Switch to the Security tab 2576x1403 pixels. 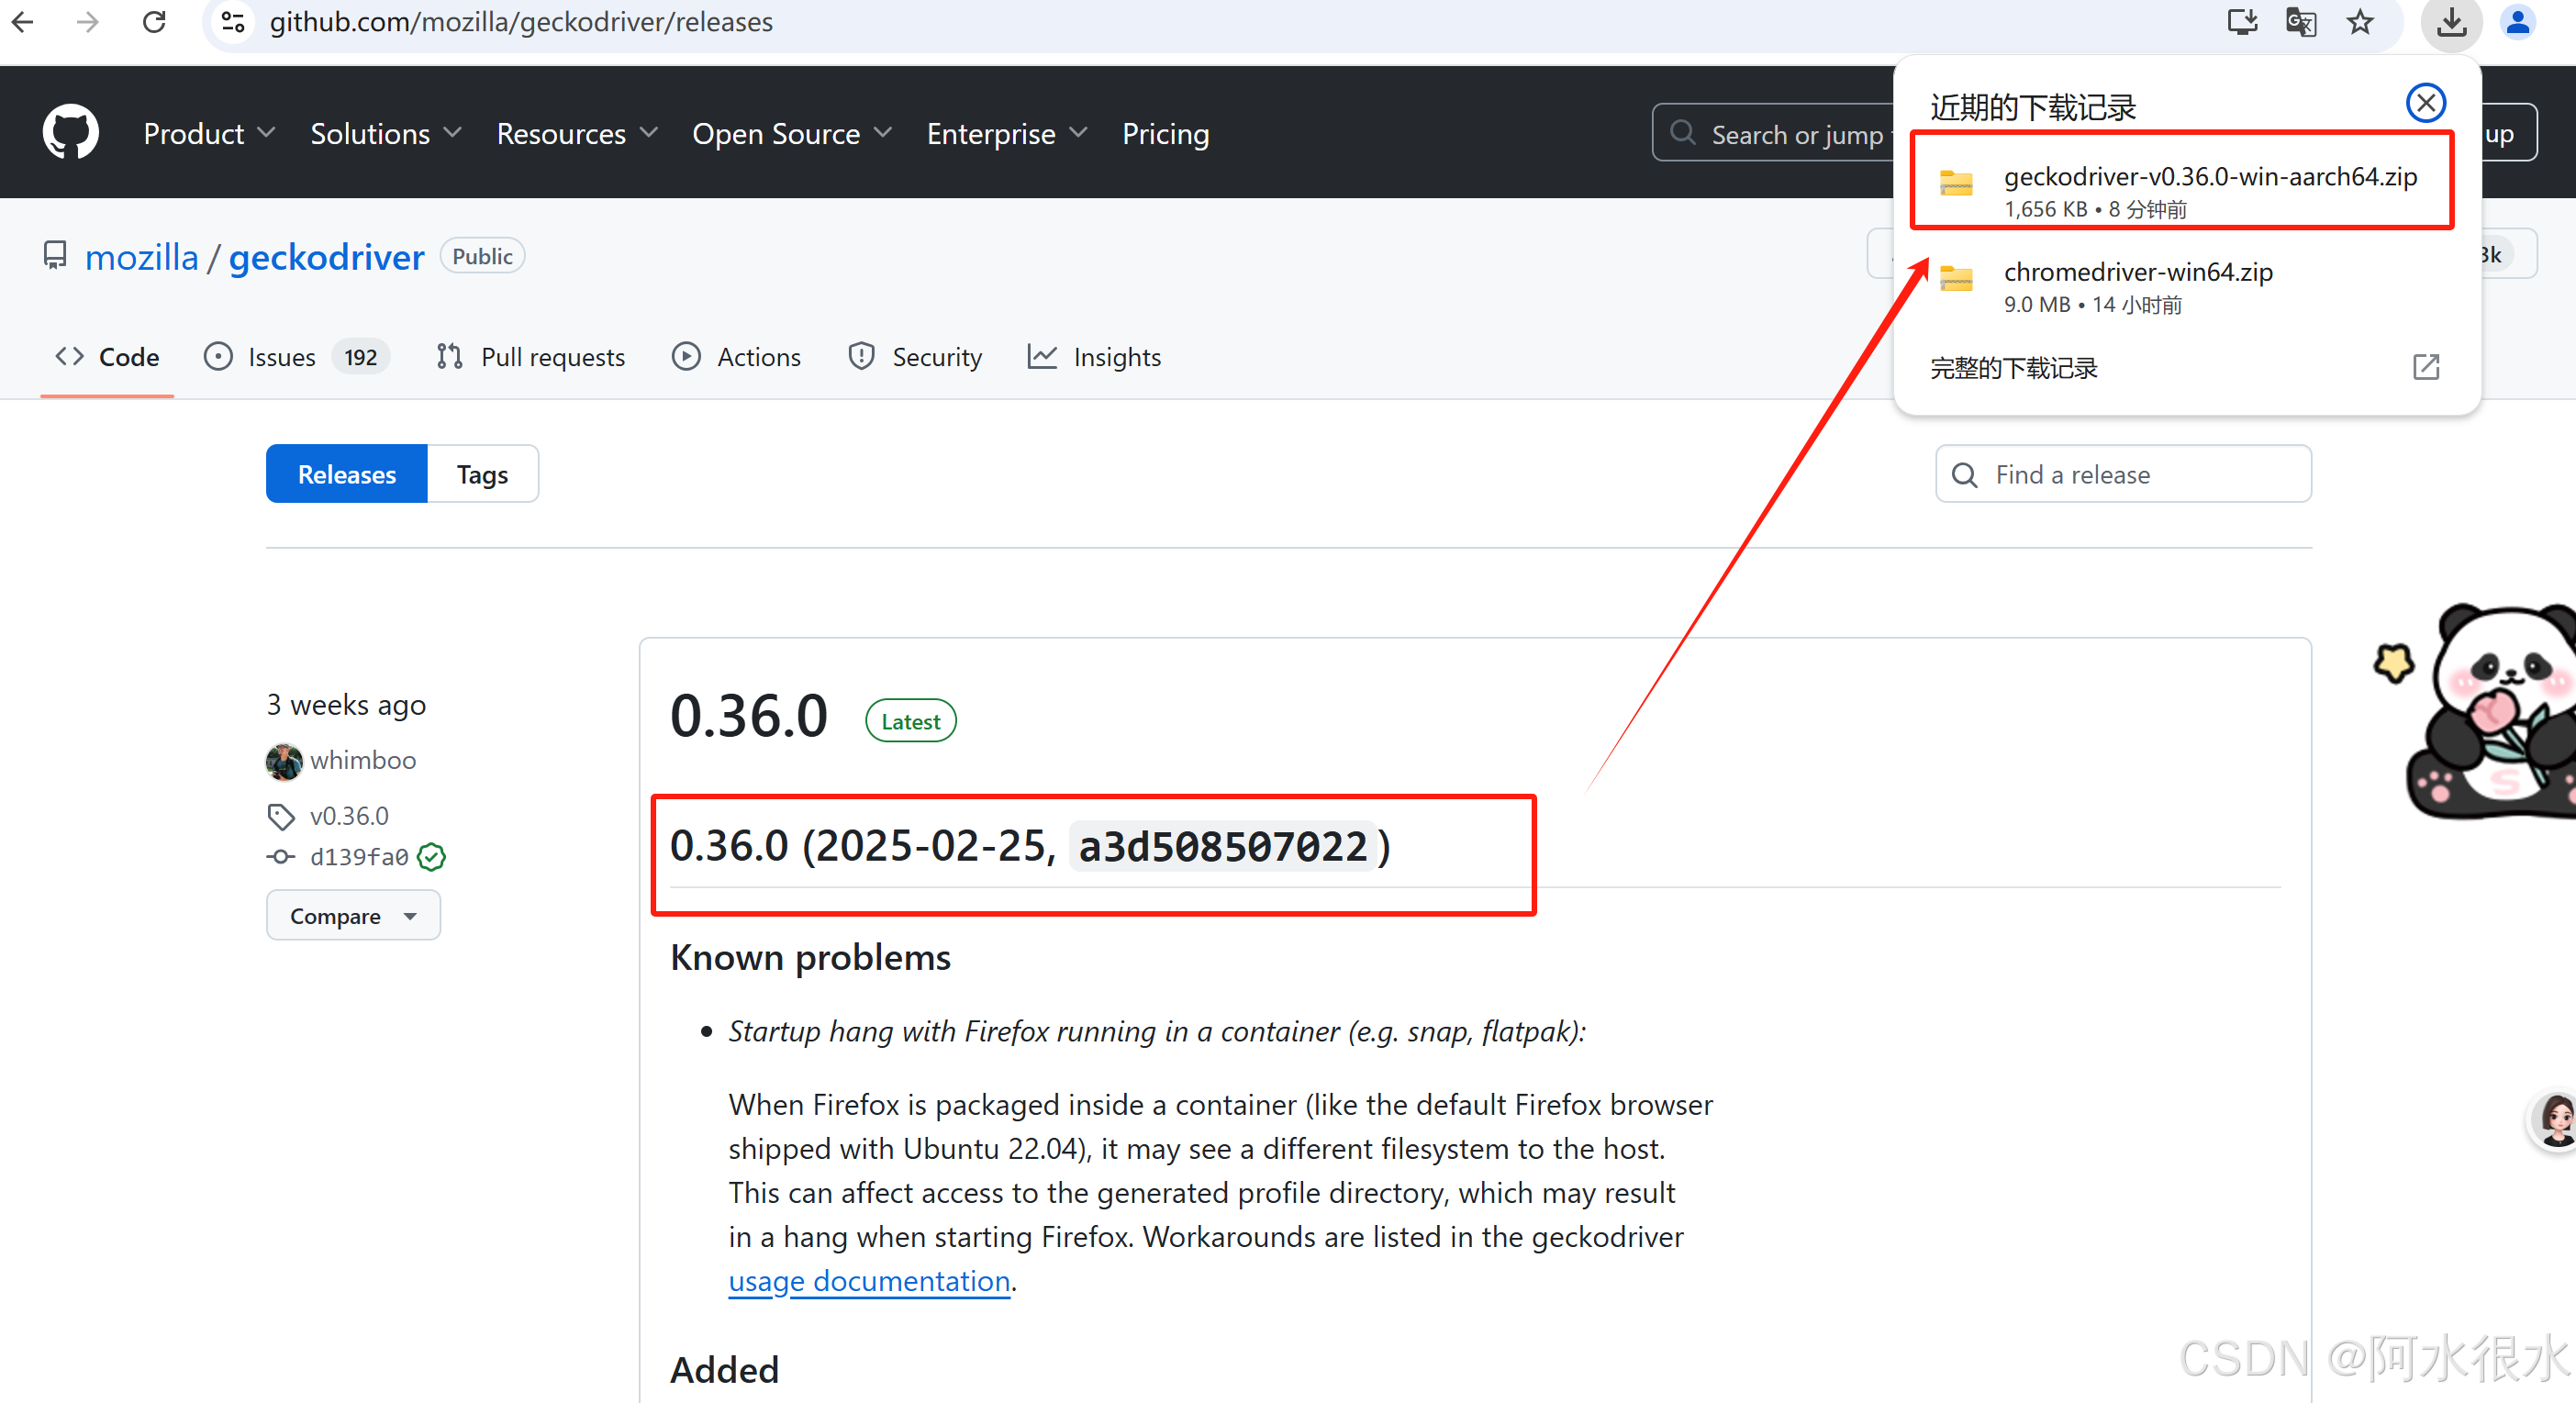pyautogui.click(x=914, y=357)
